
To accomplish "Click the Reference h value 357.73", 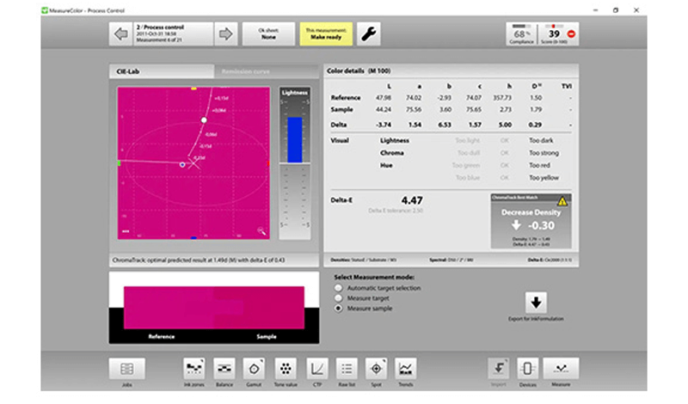I will [x=502, y=98].
